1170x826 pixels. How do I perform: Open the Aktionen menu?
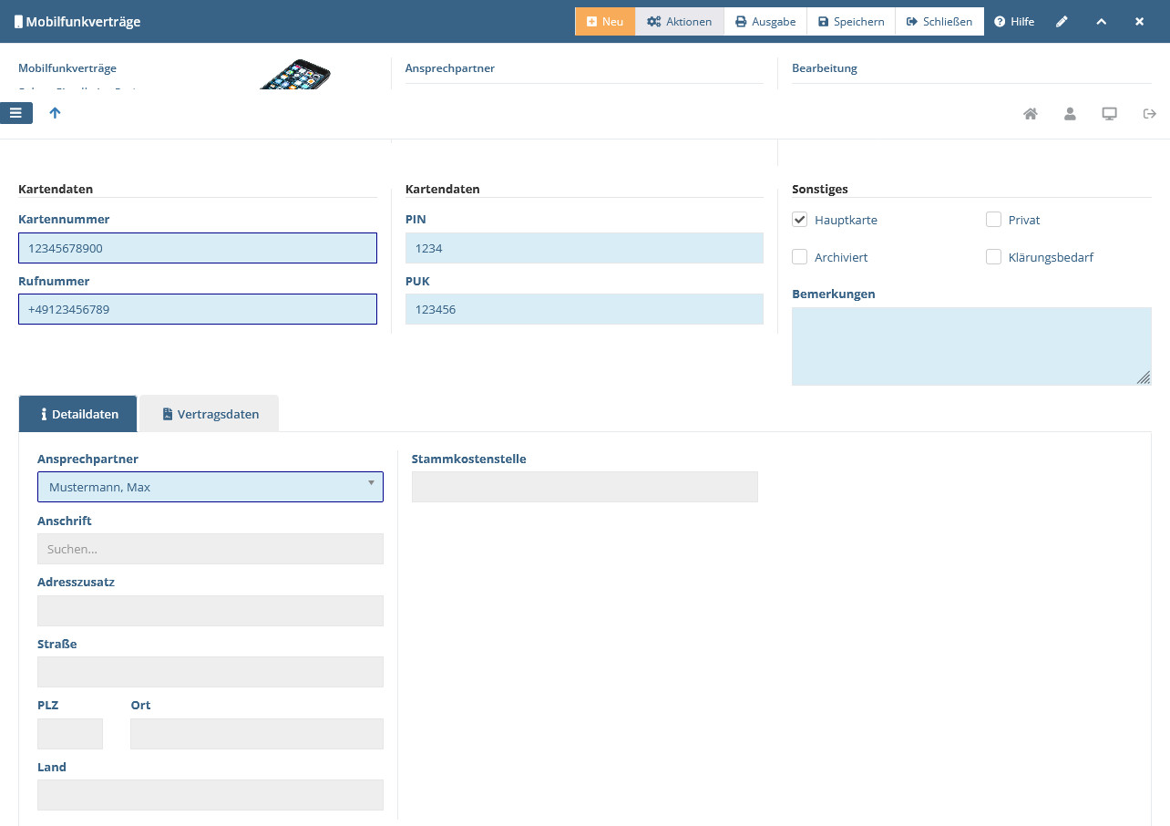[x=680, y=21]
